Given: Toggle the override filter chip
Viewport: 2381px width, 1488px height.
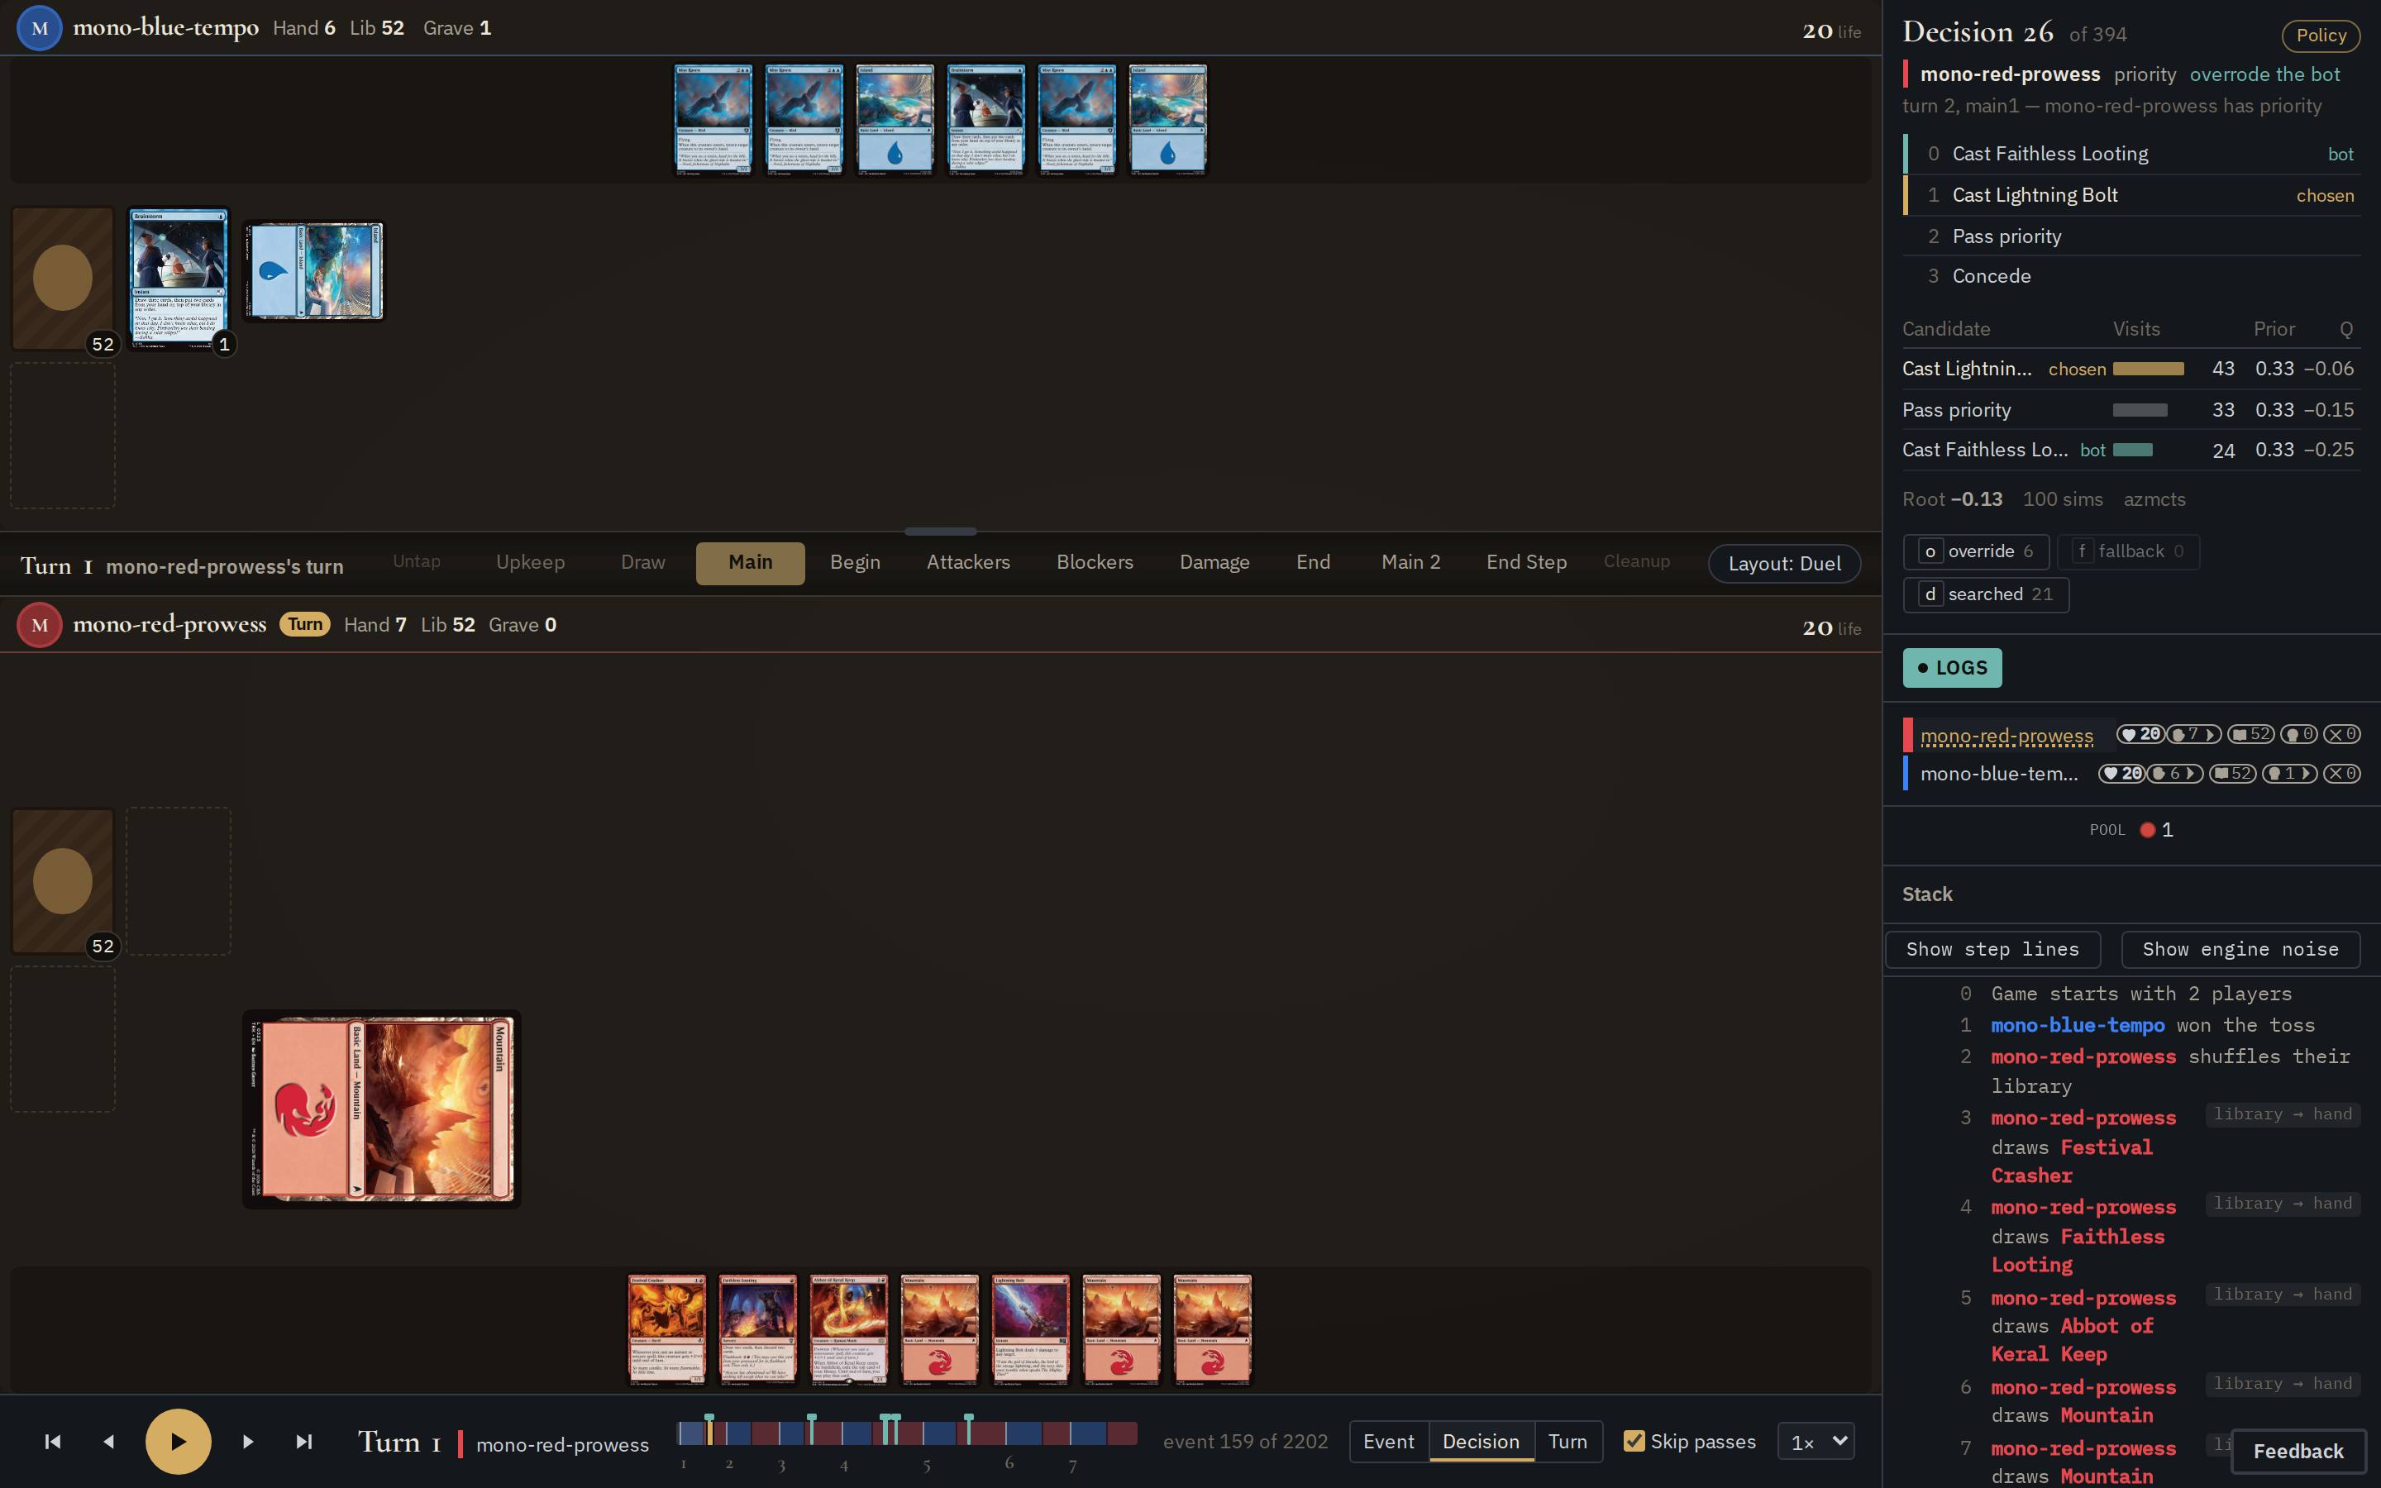Looking at the screenshot, I should pos(1976,551).
